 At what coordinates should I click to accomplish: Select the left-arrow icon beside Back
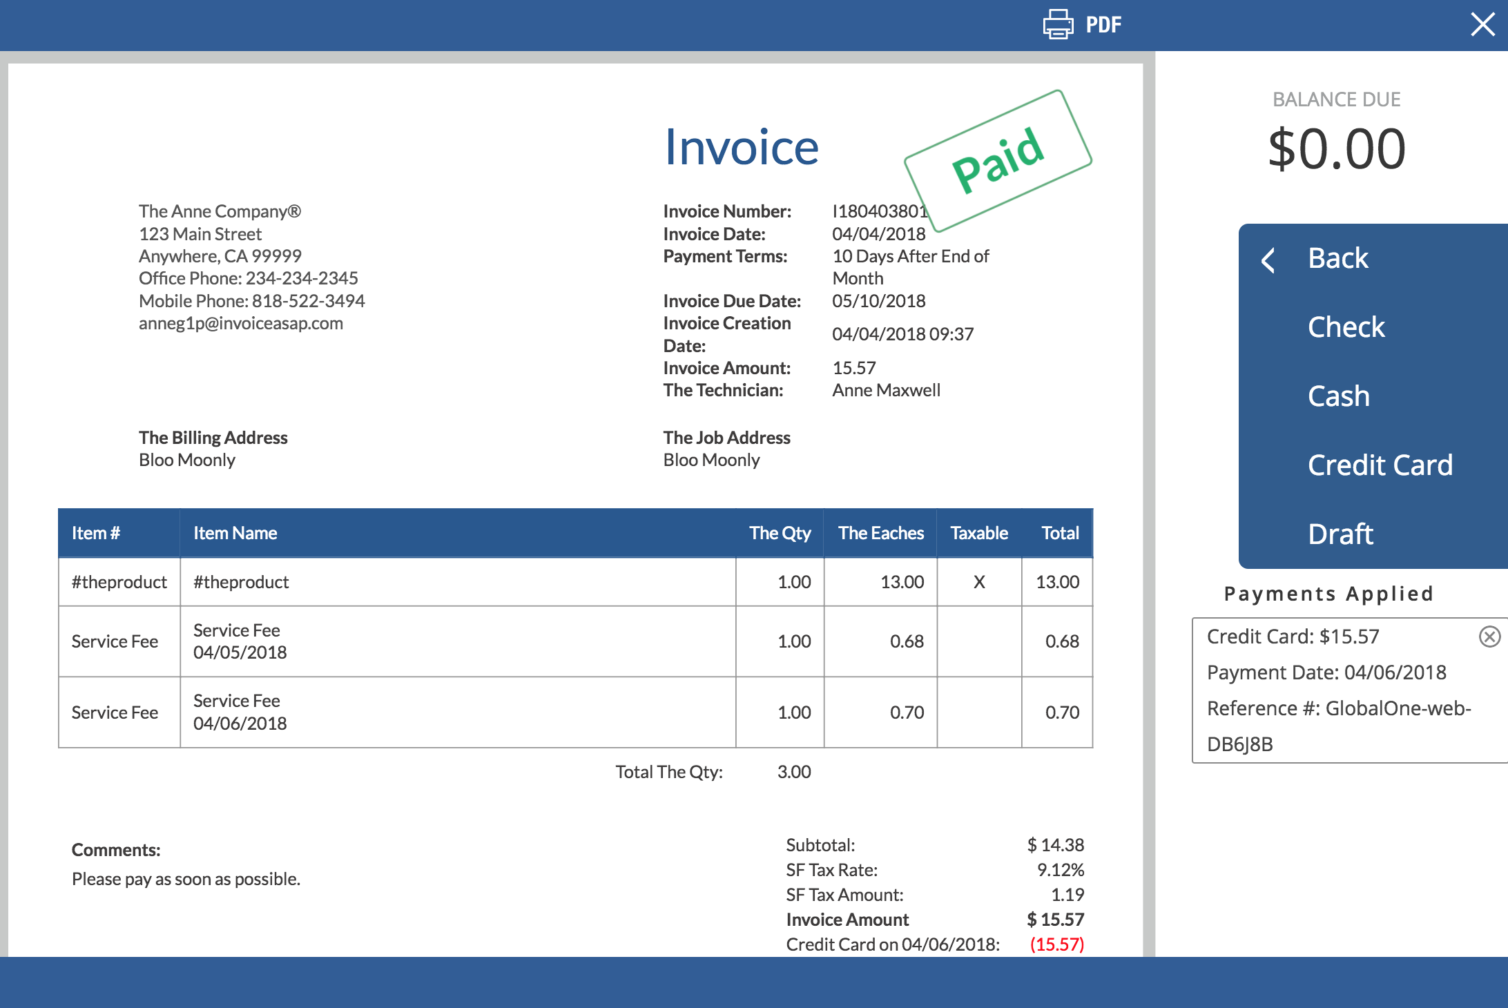point(1268,261)
